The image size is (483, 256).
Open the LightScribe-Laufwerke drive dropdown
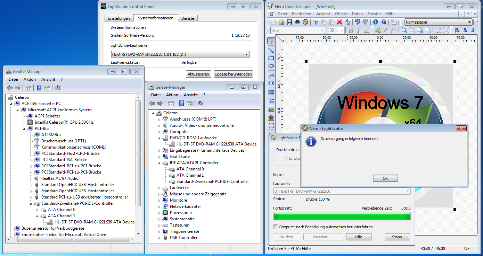[247, 54]
